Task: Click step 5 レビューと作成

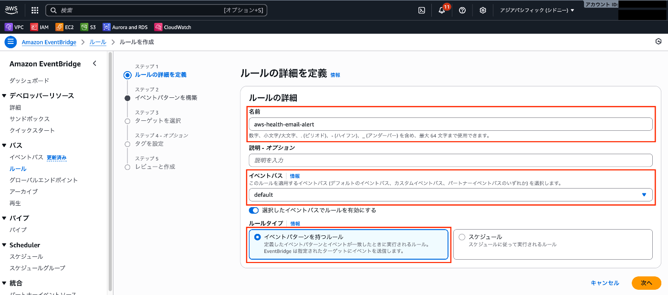Action: click(x=155, y=167)
